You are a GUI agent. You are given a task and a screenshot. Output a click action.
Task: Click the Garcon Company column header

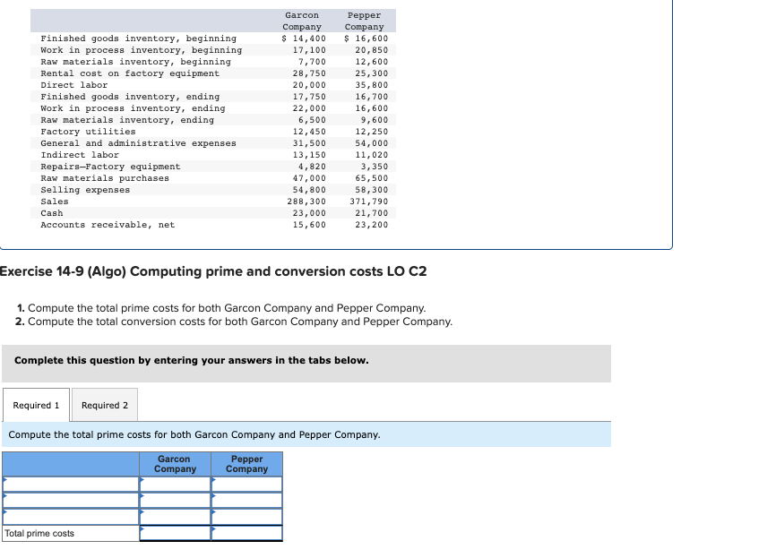(x=175, y=464)
